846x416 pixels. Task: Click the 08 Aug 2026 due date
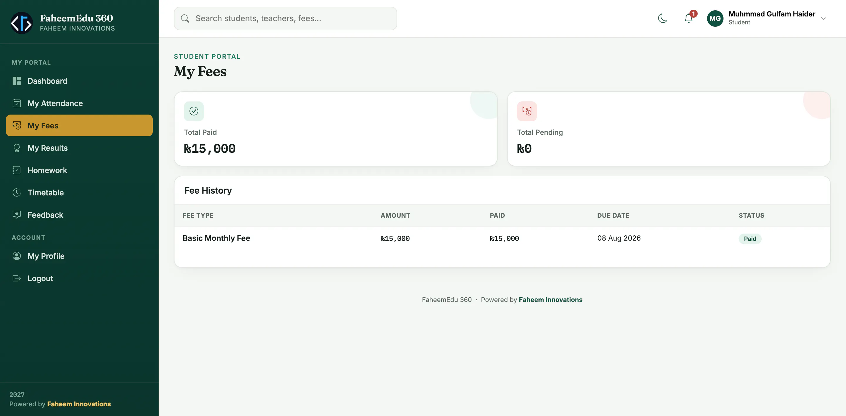619,238
